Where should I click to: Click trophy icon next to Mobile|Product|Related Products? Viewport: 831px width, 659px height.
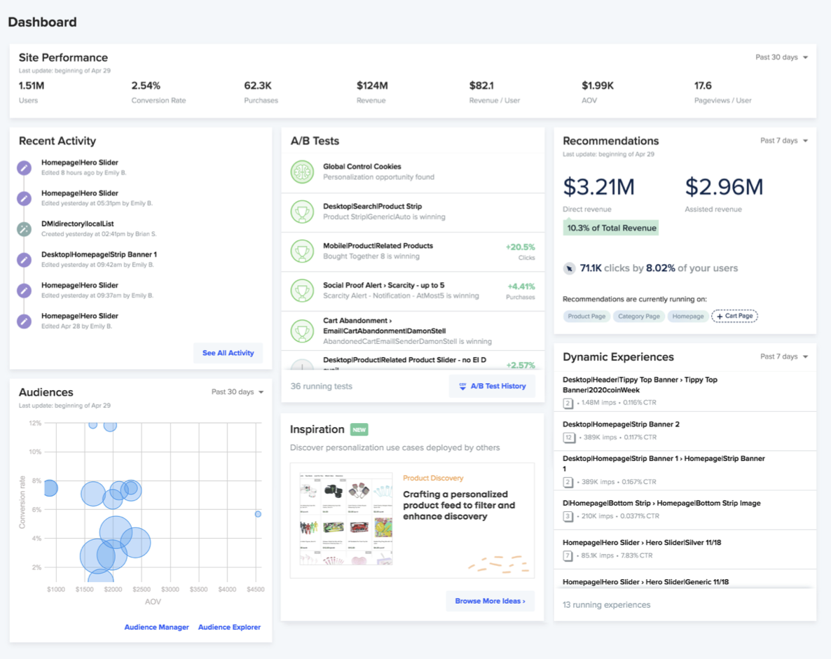302,251
